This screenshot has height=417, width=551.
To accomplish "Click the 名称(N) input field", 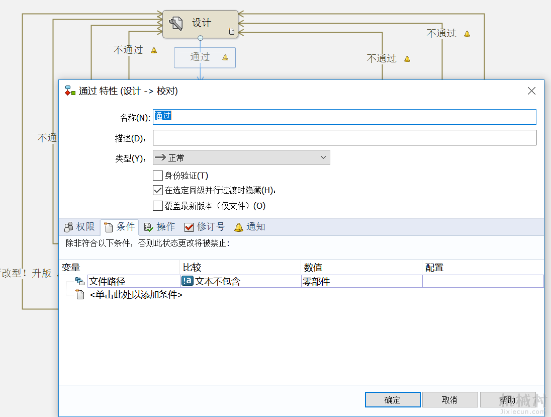I will tap(344, 117).
